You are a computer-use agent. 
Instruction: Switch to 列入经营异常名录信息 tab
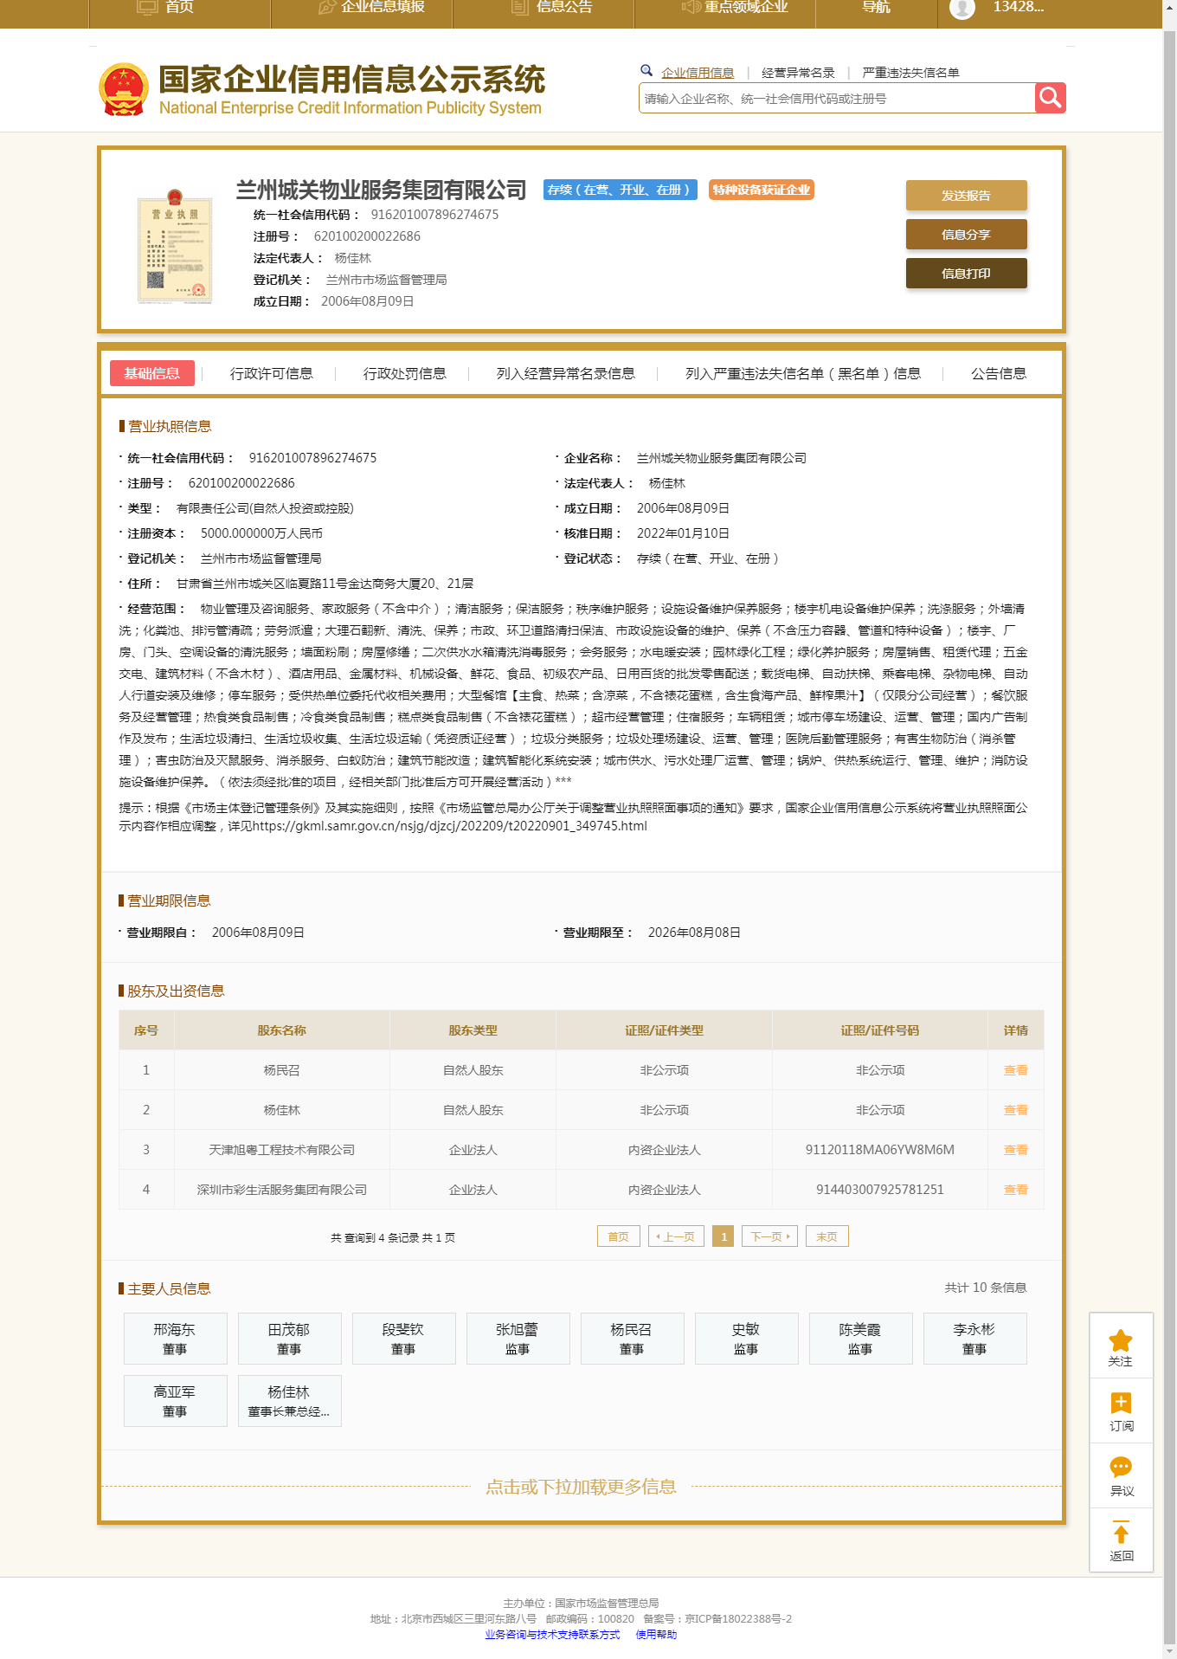click(x=565, y=373)
